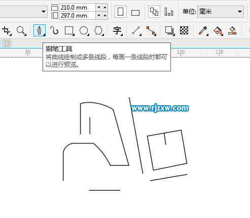
Task: Select the Interactive Fill bucket tool
Action: click(218, 31)
